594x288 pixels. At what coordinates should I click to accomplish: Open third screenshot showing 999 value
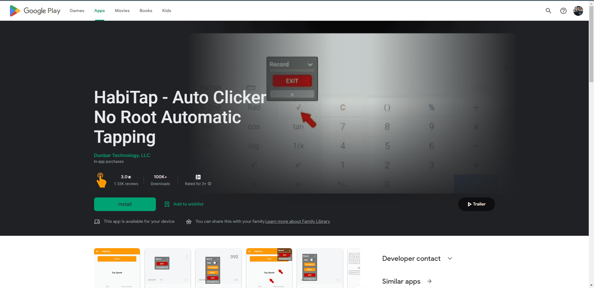tap(218, 268)
